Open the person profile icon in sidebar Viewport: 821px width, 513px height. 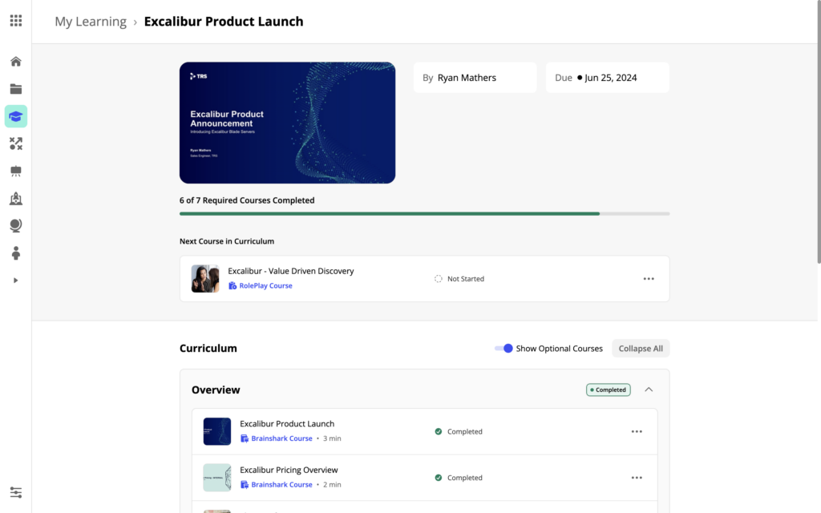click(16, 252)
